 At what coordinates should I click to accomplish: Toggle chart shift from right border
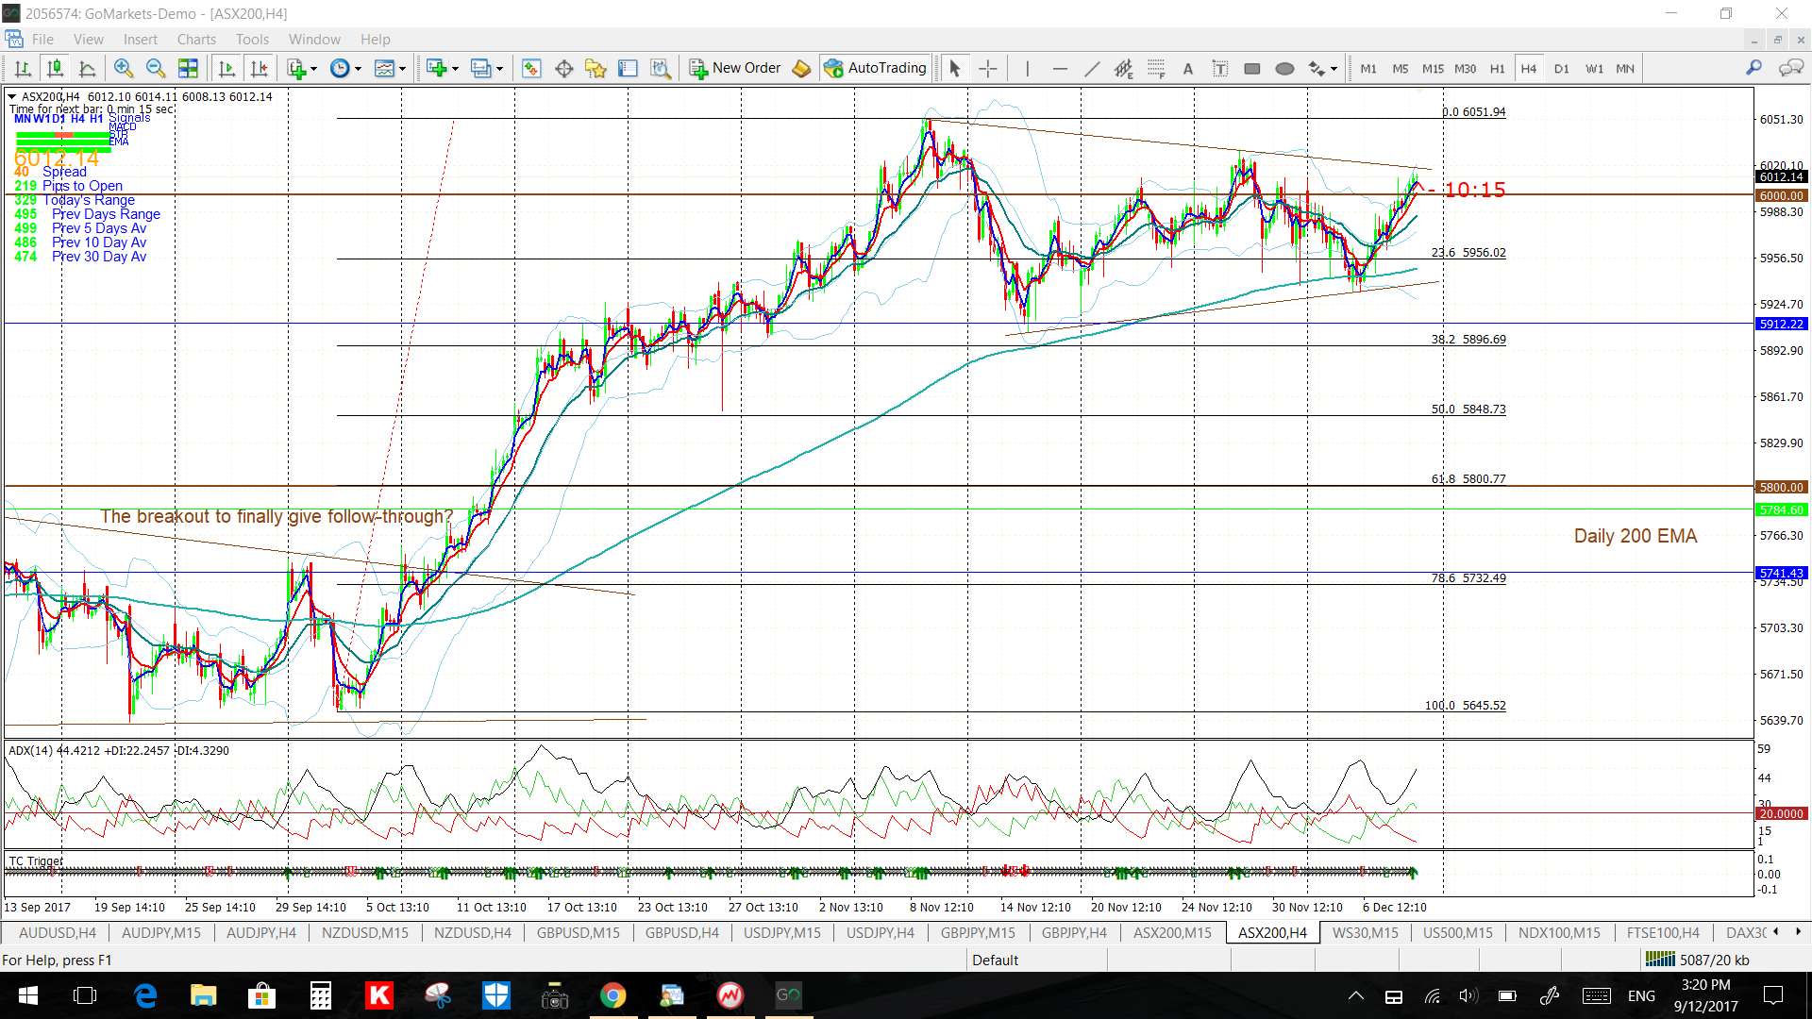pos(259,68)
